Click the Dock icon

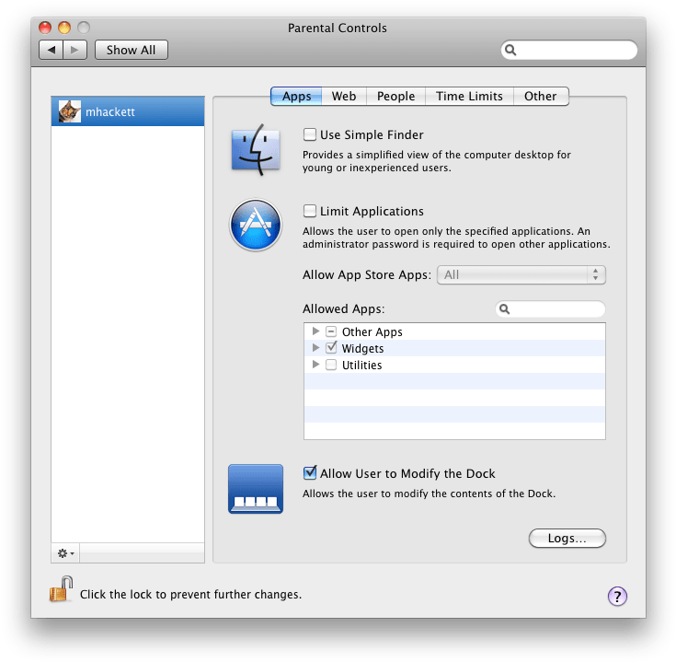point(255,489)
